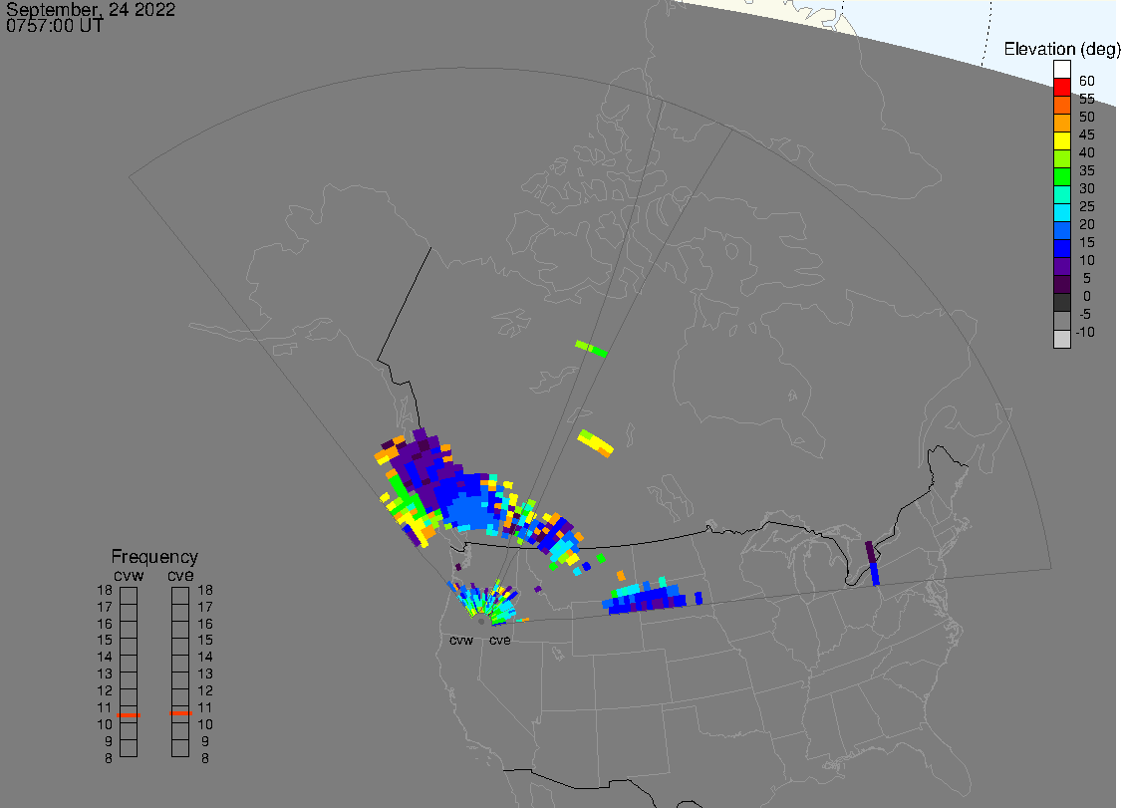Screen dimensions: 1121x808
Task: Click the dark blue swatch above 10
Action: point(1061,248)
